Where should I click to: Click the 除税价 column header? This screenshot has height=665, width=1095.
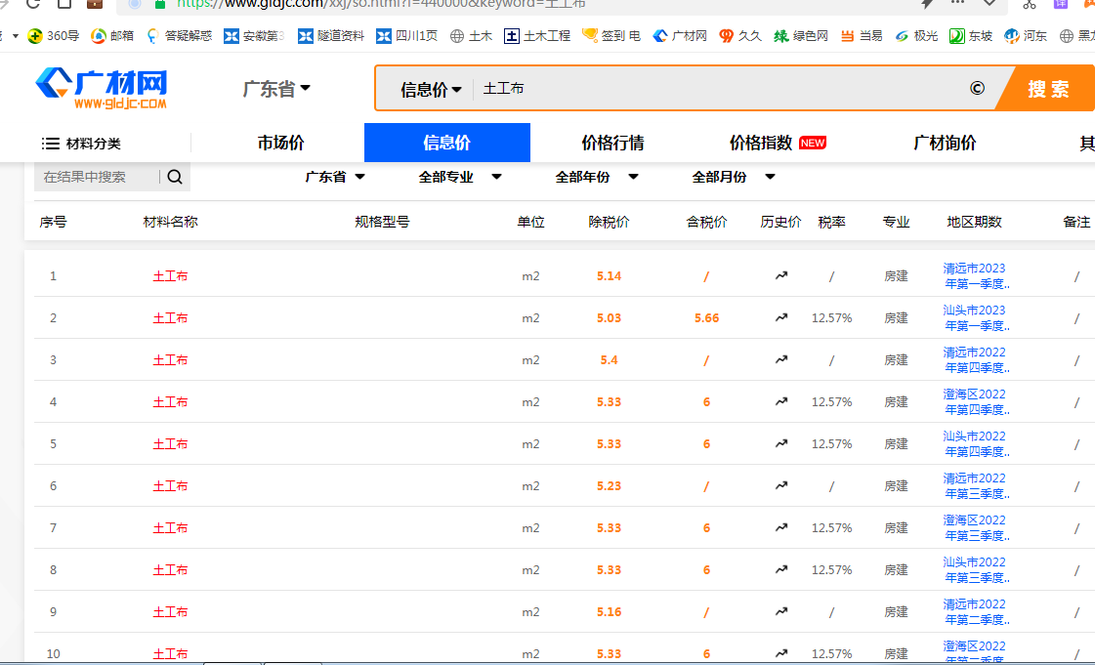click(x=609, y=222)
